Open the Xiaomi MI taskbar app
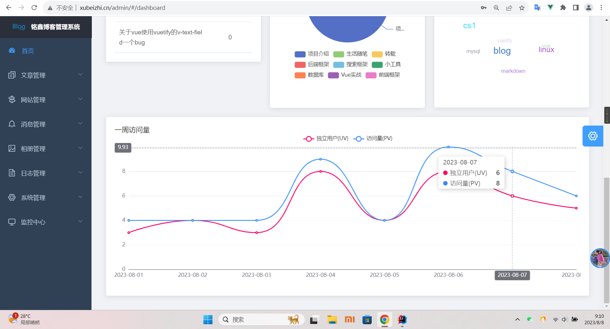This screenshot has height=329, width=610. pyautogui.click(x=349, y=319)
